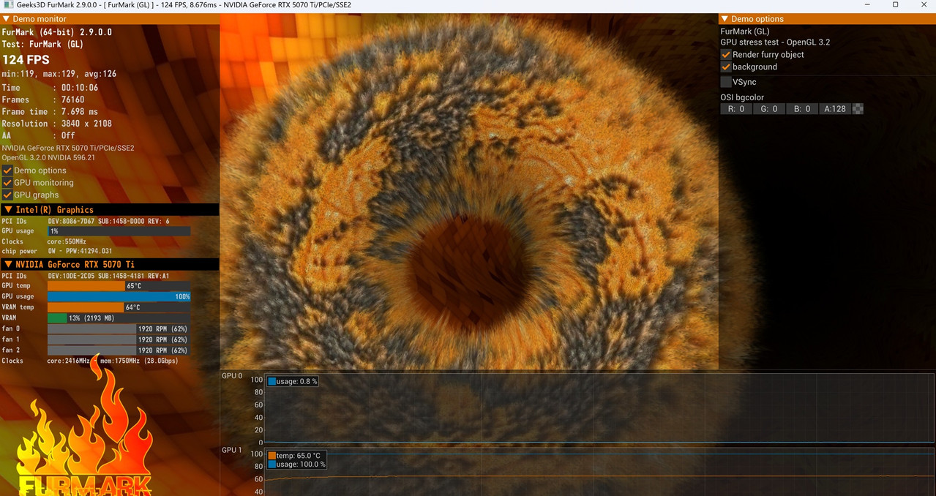This screenshot has width=936, height=496.
Task: Collapse the Demo options panel header
Action: pyautogui.click(x=827, y=18)
